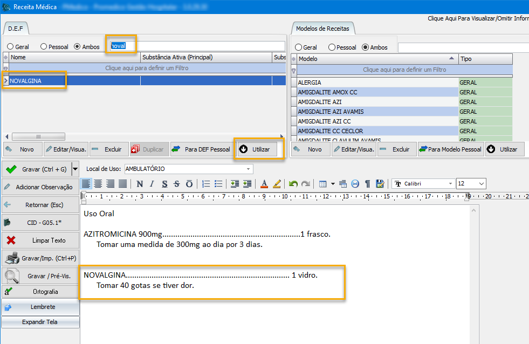Choose Pessoal option in D.E.F panel
The width and height of the screenshot is (529, 344).
click(x=44, y=47)
